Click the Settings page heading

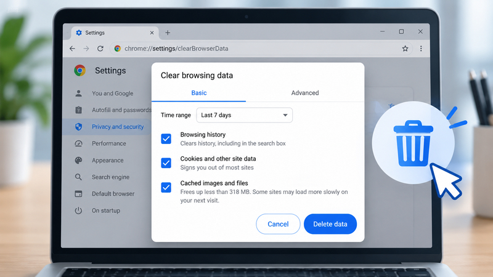click(x=110, y=70)
